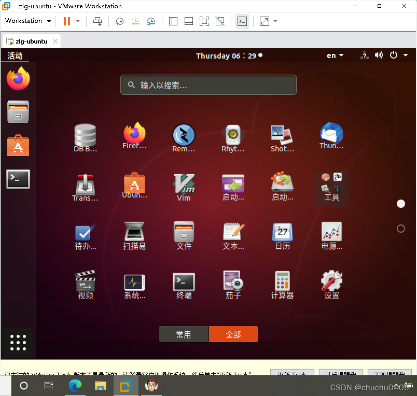Toggle the VMware library sidebar view

[173, 21]
